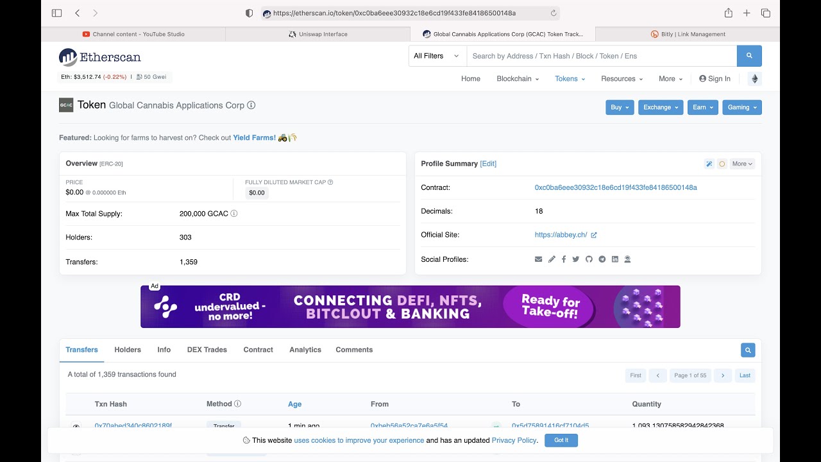Open the Earn dropdown button

703,107
